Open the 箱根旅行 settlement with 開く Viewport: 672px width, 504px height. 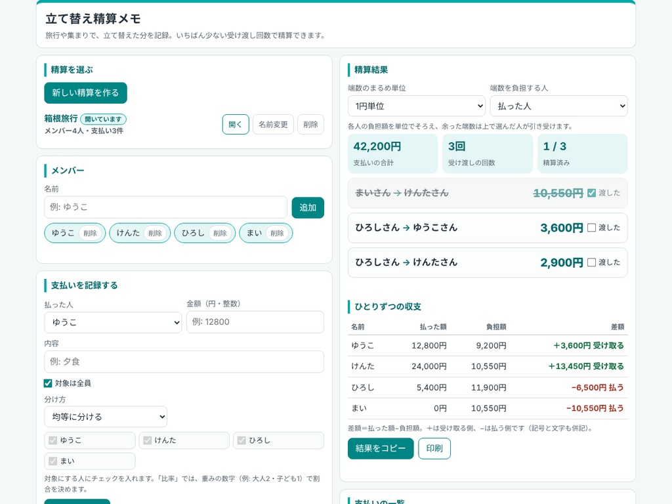(236, 124)
